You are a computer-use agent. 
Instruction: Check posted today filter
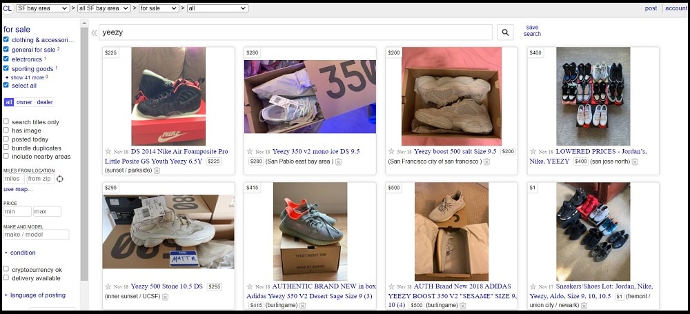6,139
